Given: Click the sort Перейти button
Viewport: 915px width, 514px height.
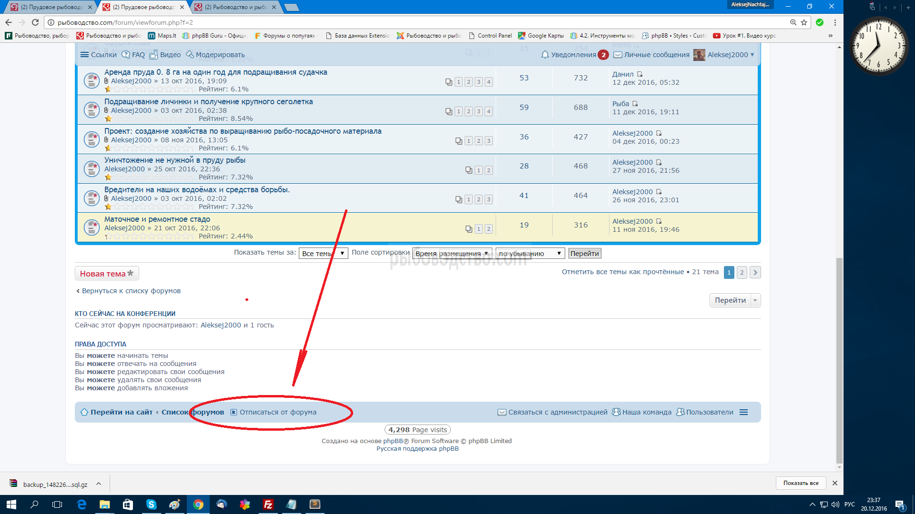Looking at the screenshot, I should [585, 254].
